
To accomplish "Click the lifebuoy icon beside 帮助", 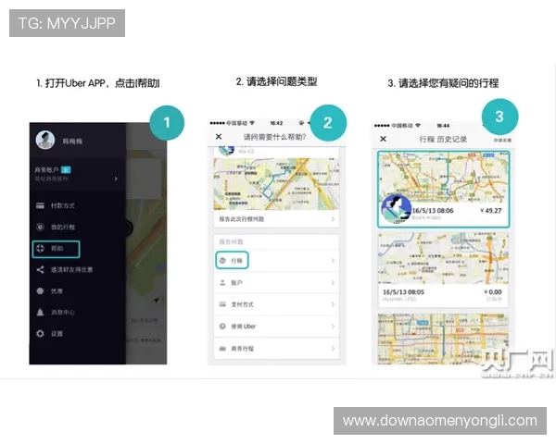I will tap(40, 248).
